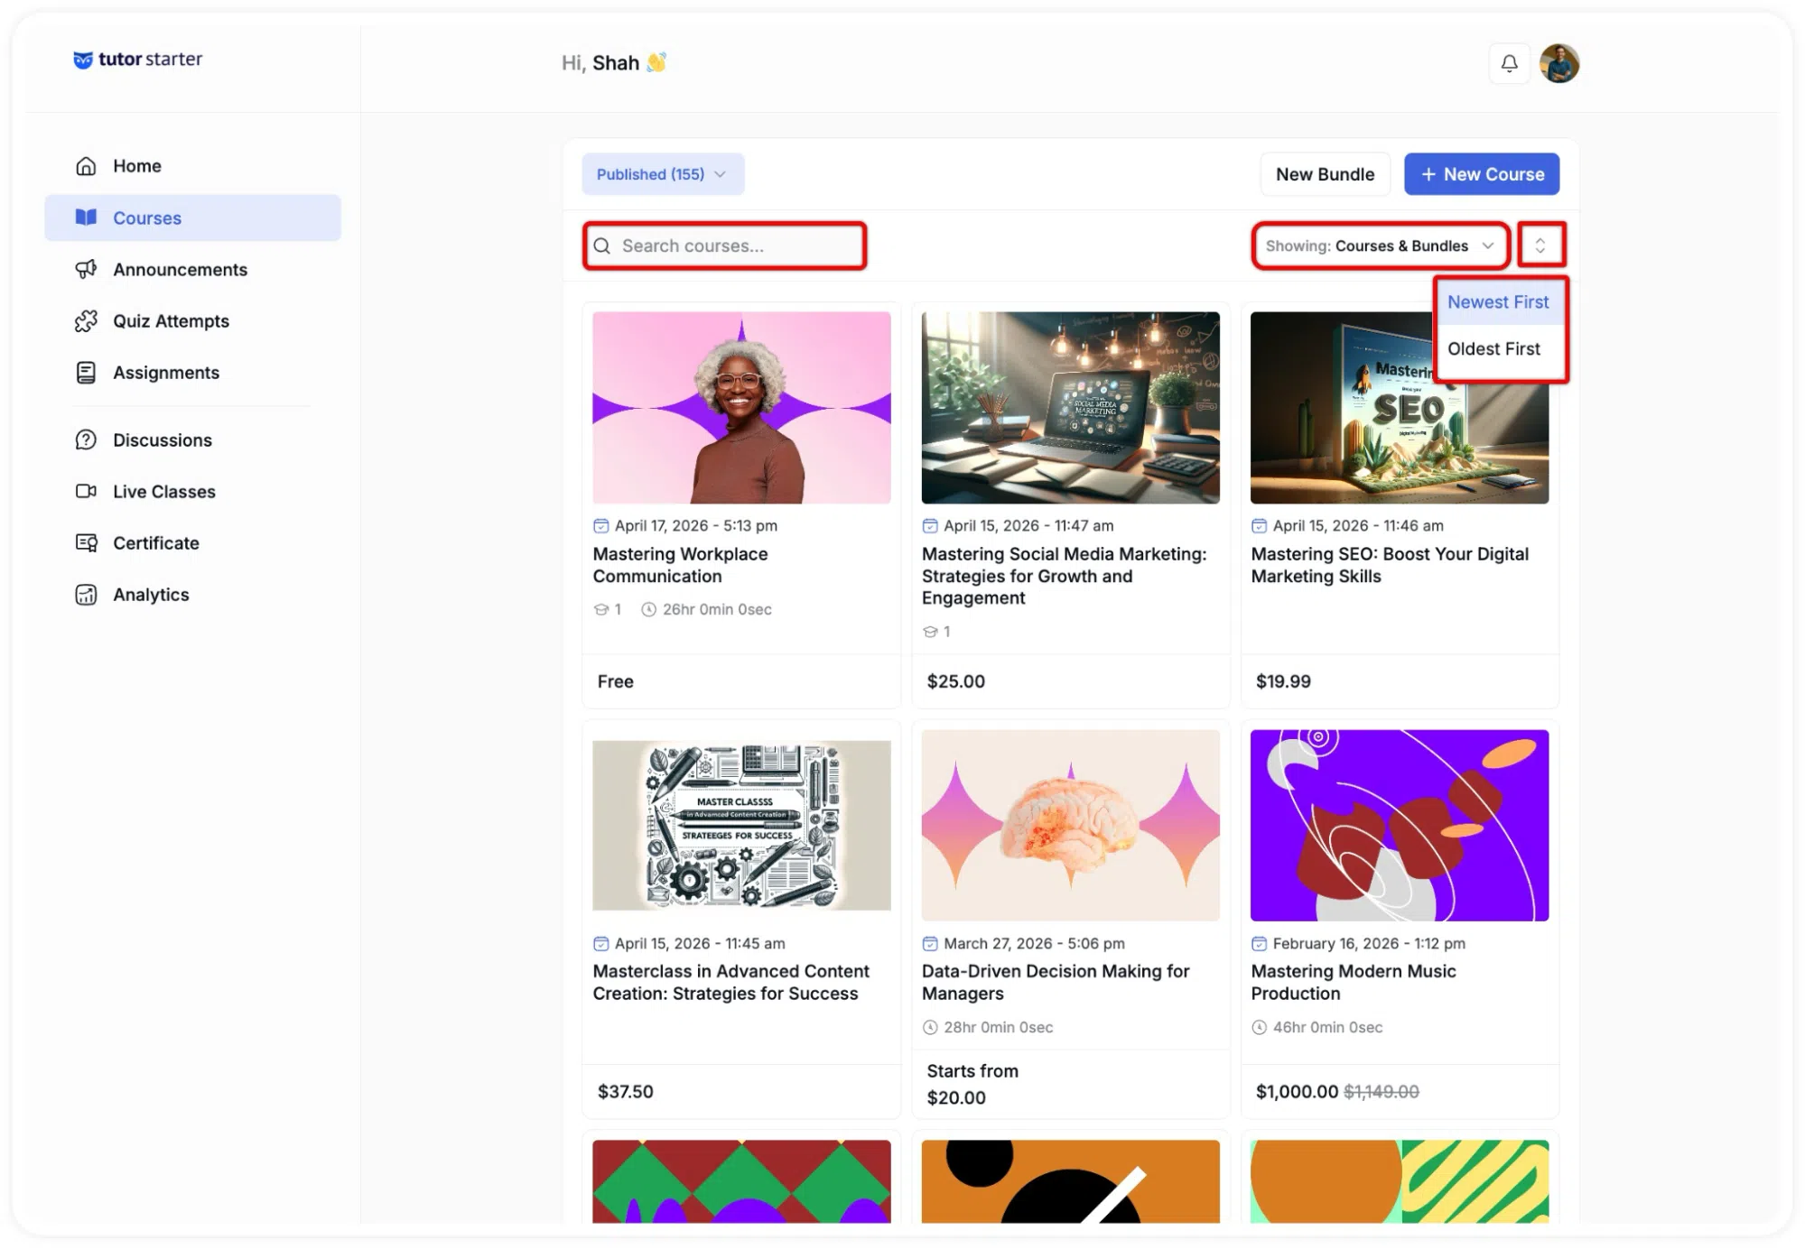The height and width of the screenshot is (1249, 1805).
Task: Click the Workplace Communication course thumbnail
Action: 741,408
